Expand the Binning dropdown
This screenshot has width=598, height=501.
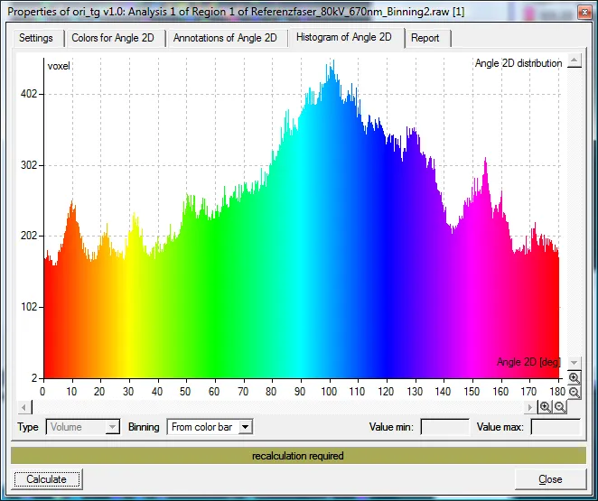(246, 427)
